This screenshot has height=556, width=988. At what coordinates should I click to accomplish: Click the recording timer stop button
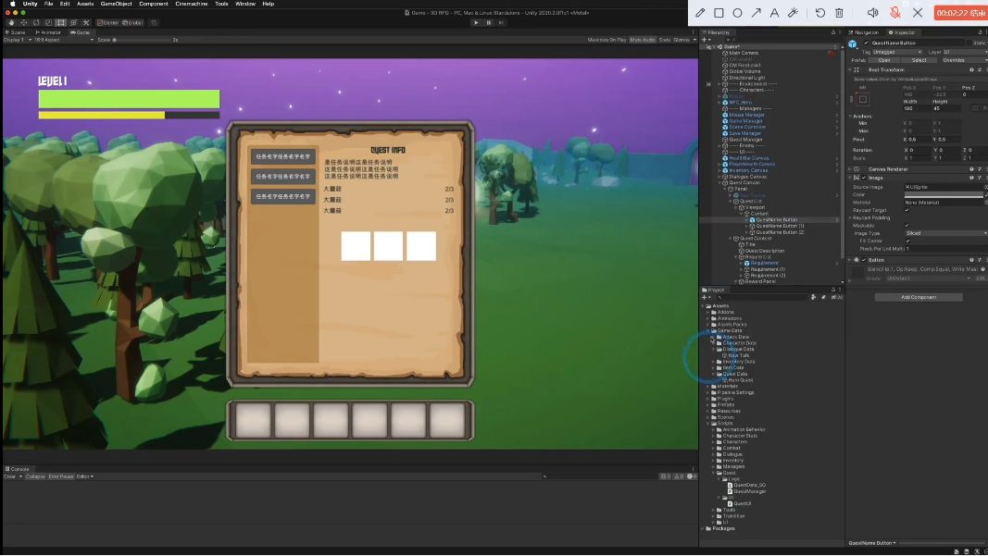coord(960,13)
